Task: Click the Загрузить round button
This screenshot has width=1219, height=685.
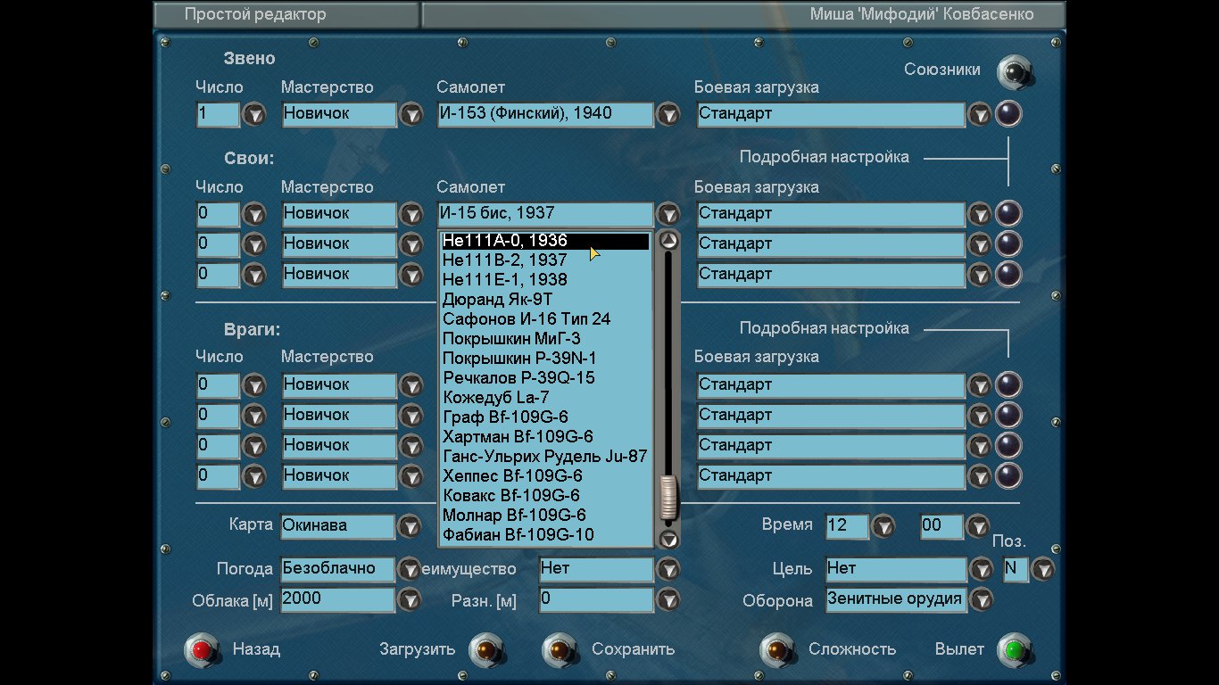Action: 485,649
